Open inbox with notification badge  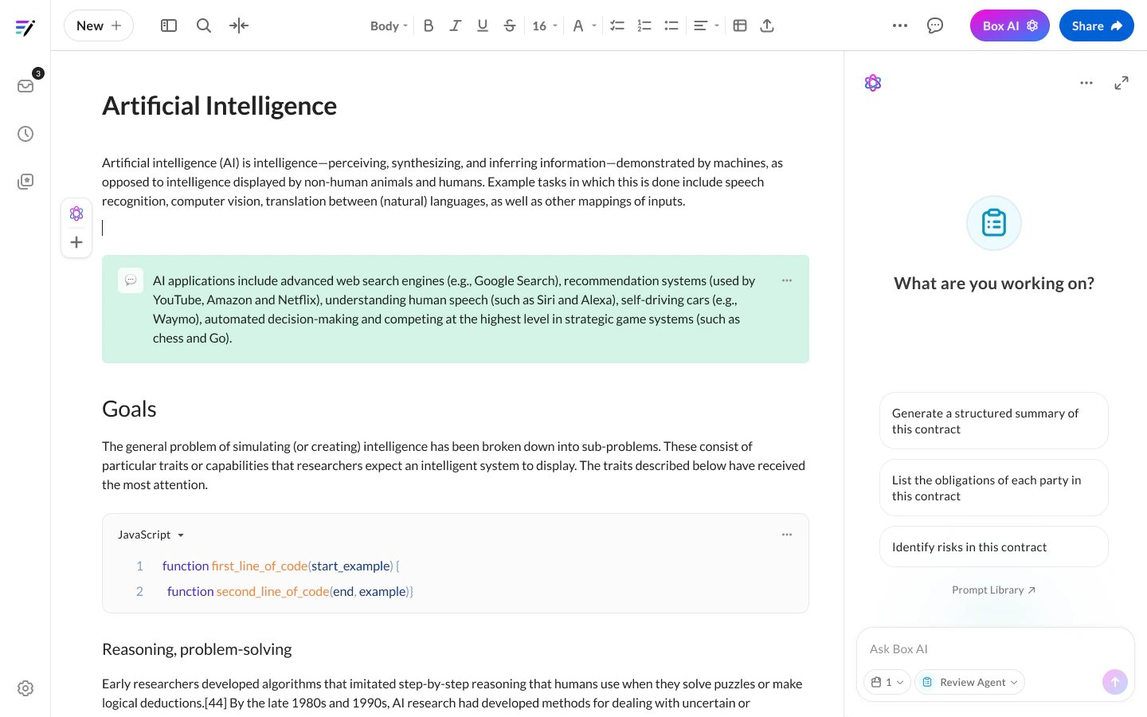[25, 85]
